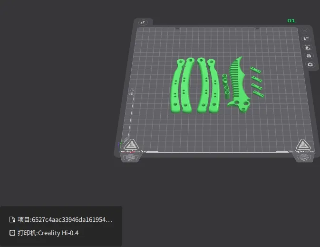Select the stack of green cylindrical spacers
Screen dimensions: 320x247
(x=226, y=86)
